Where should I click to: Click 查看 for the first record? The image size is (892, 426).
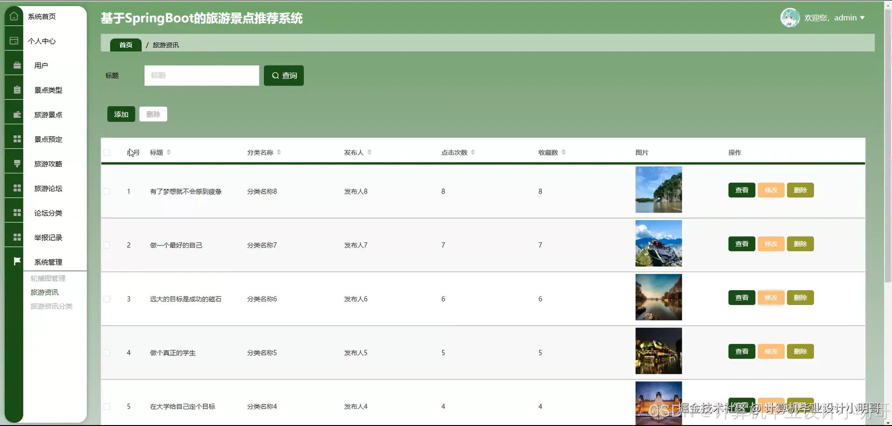point(741,190)
